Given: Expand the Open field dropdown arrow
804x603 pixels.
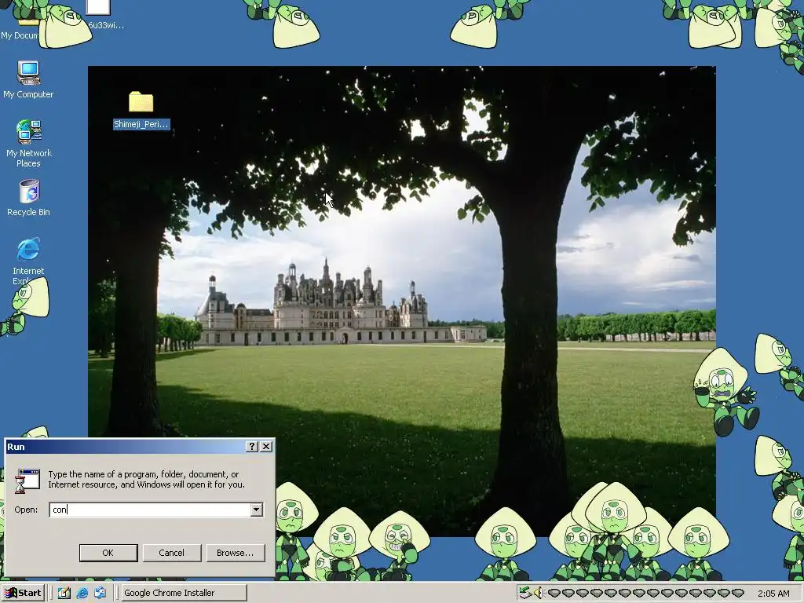Looking at the screenshot, I should 257,510.
